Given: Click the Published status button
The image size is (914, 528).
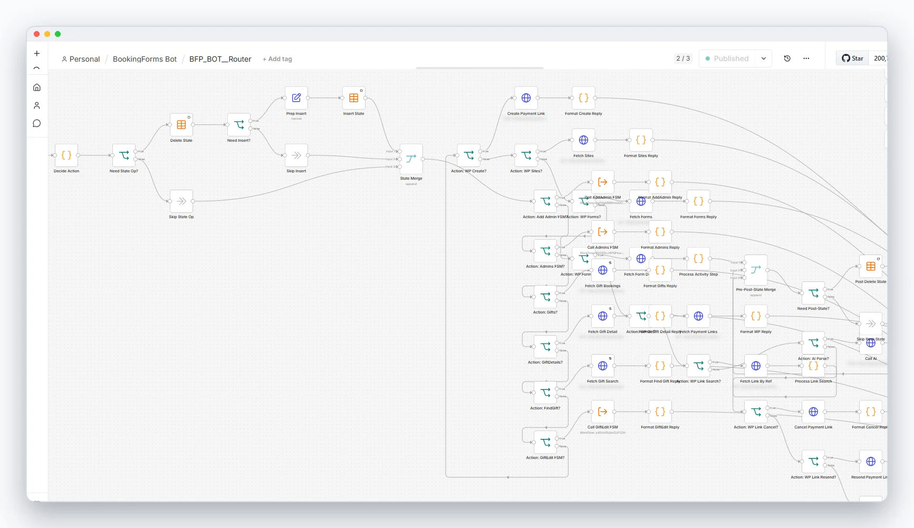Looking at the screenshot, I should 727,58.
